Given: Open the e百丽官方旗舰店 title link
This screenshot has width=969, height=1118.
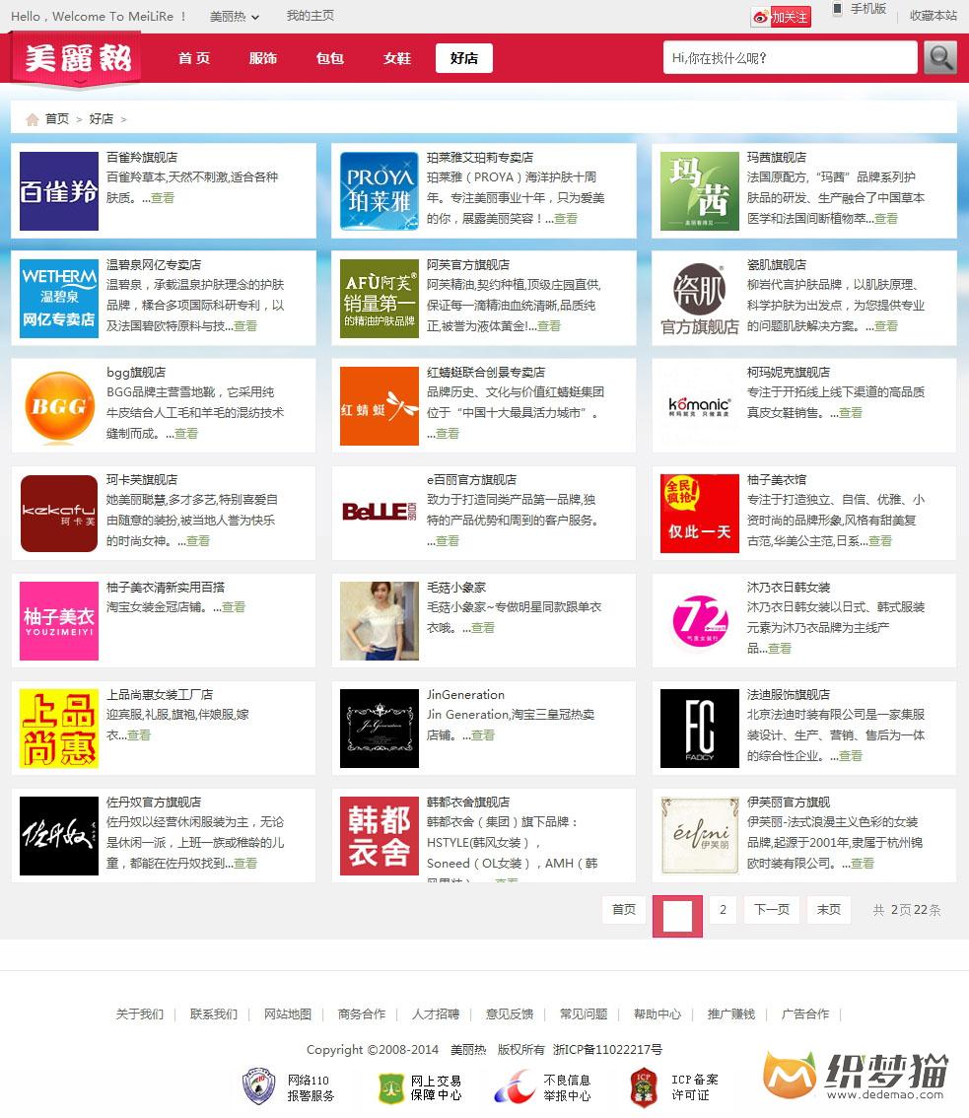Looking at the screenshot, I should coord(471,480).
